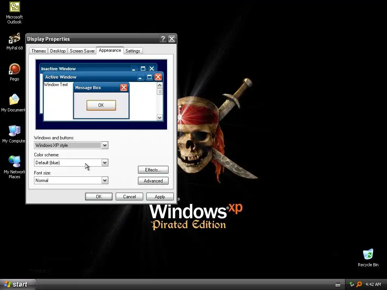Click the preview Inactive Window close icon

pos(152,69)
